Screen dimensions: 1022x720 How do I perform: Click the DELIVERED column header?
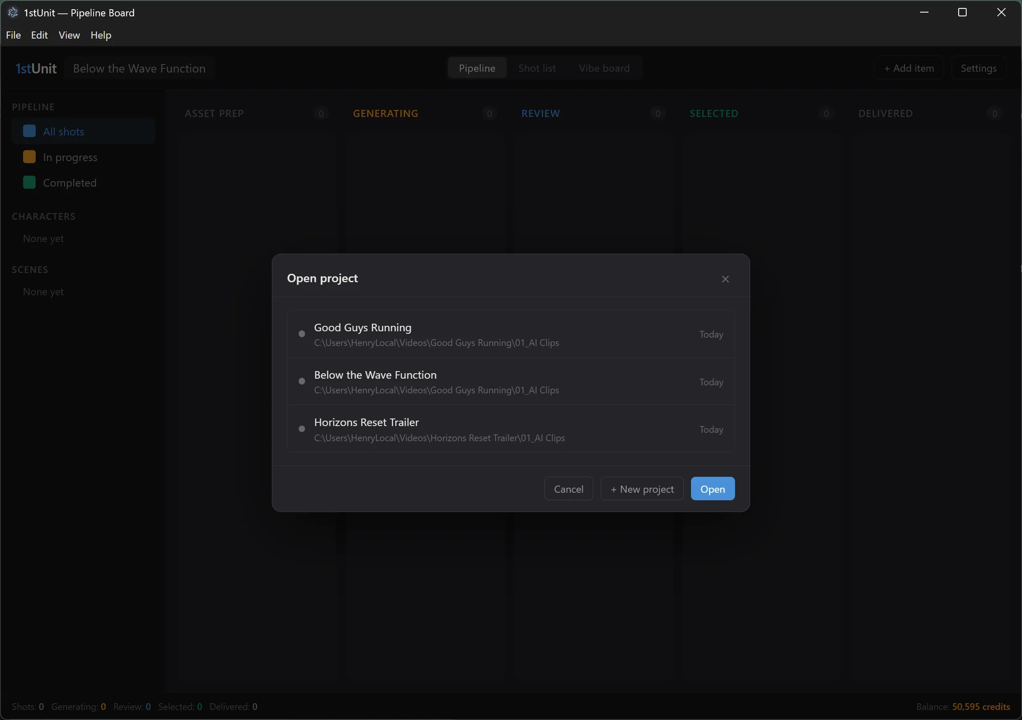point(885,114)
